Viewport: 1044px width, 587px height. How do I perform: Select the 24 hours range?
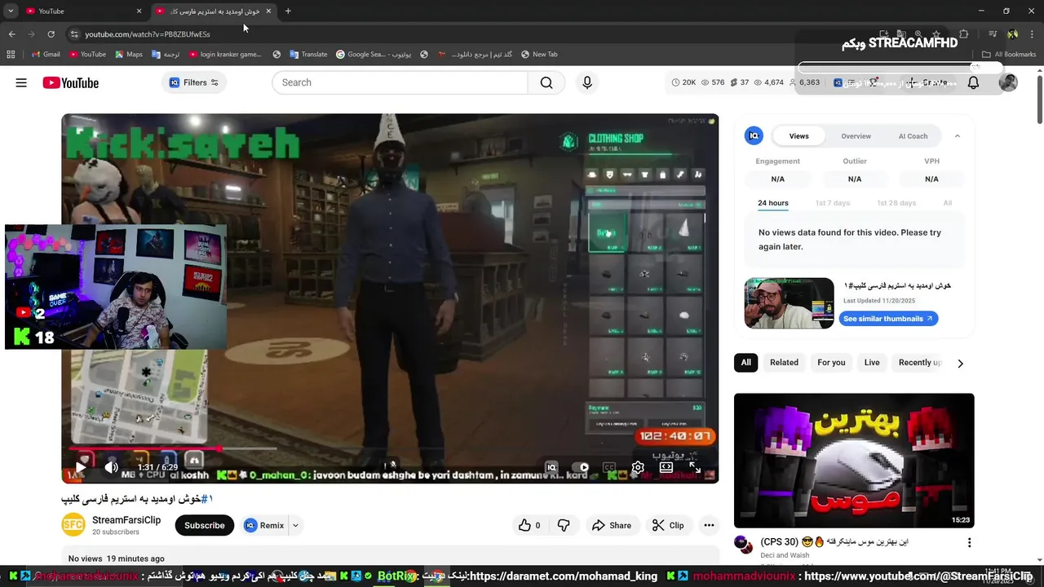tap(772, 203)
